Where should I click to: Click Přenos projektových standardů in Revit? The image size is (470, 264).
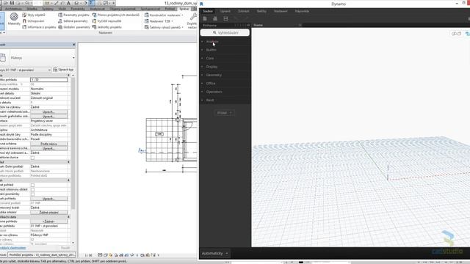tap(116, 15)
